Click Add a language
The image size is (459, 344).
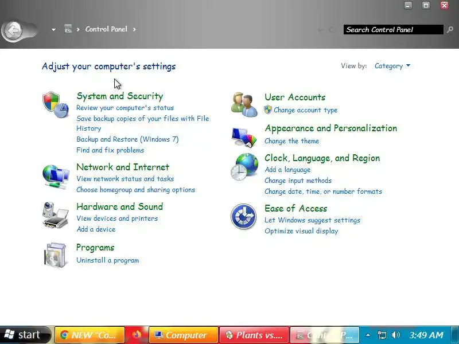[x=287, y=170]
